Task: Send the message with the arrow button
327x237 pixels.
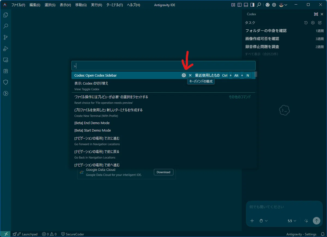Action: click(316, 221)
